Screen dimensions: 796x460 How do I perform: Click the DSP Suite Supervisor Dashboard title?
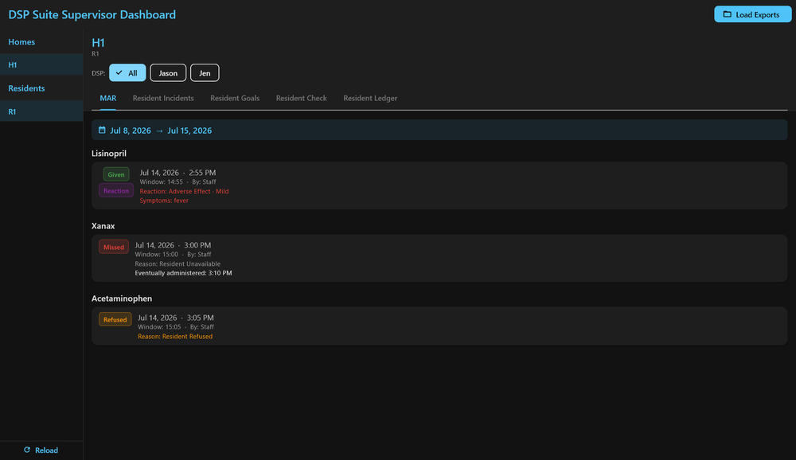click(92, 14)
